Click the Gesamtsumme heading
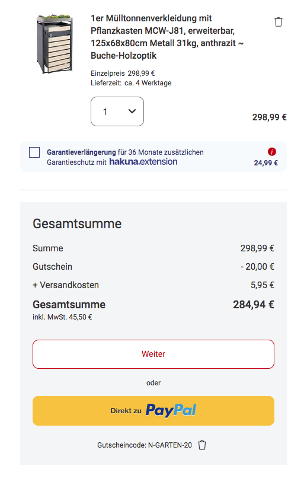 (77, 223)
